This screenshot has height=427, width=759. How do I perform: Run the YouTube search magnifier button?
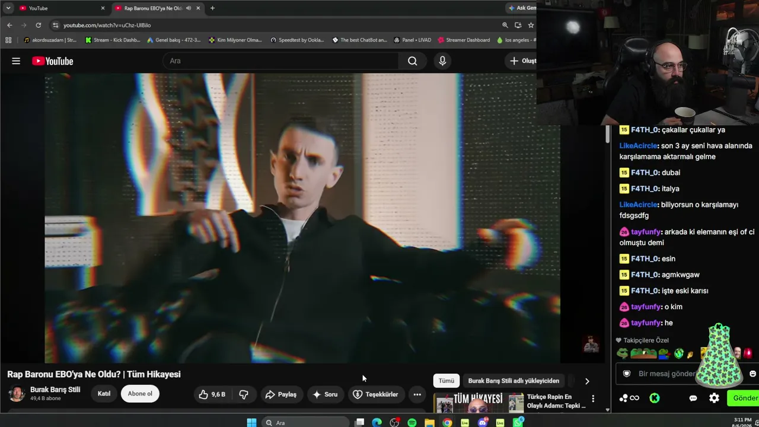[x=412, y=61]
